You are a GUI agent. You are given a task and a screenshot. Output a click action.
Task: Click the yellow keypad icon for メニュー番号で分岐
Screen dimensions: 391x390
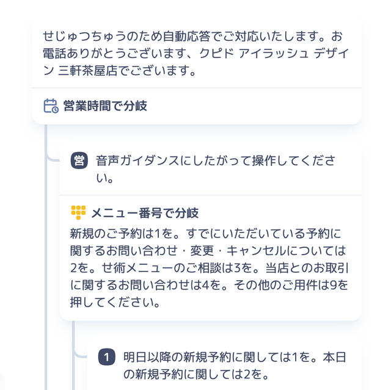pos(78,212)
